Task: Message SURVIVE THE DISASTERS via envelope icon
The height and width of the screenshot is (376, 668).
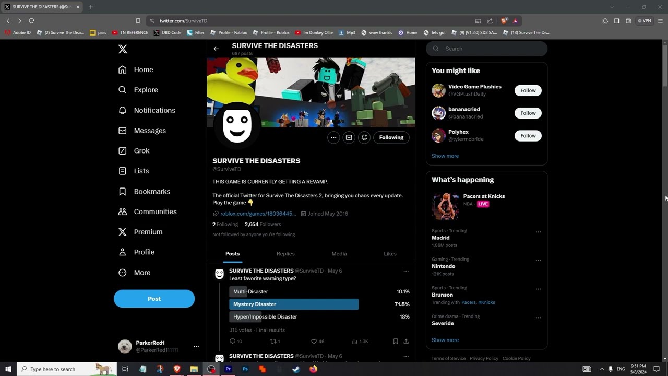Action: tap(349, 137)
